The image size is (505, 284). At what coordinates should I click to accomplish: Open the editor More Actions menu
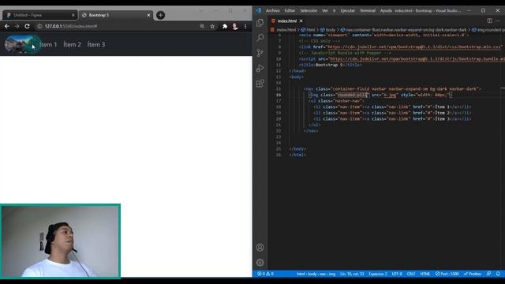498,21
